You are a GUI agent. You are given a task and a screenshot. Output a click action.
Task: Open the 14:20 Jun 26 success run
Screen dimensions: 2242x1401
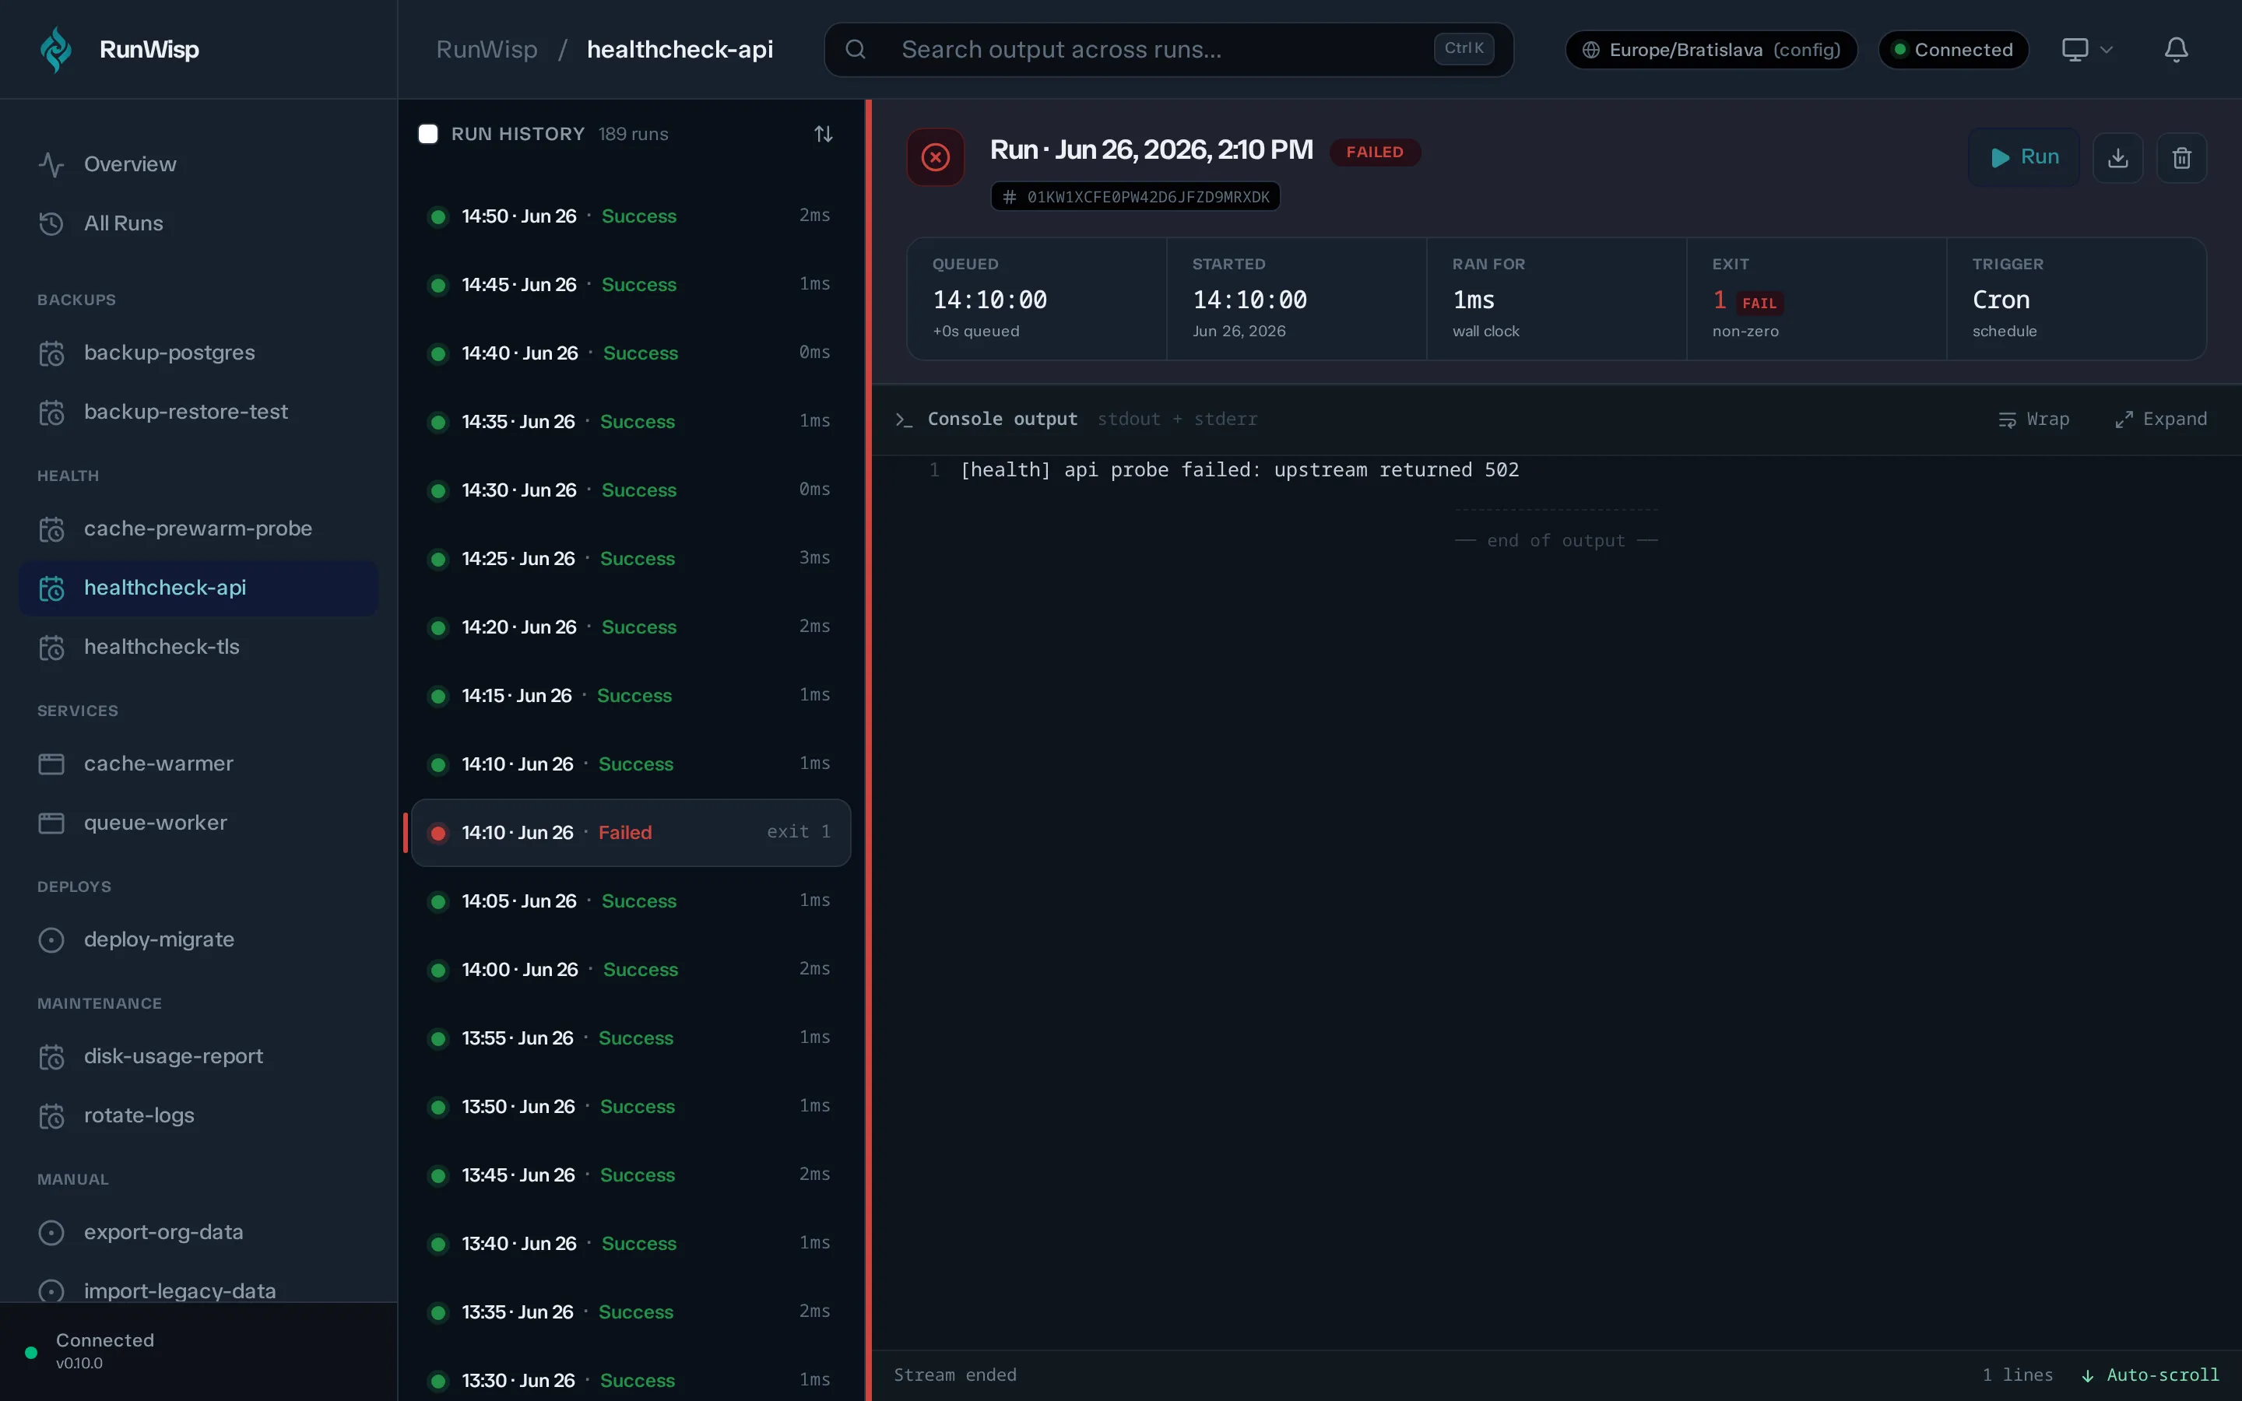[x=630, y=627]
